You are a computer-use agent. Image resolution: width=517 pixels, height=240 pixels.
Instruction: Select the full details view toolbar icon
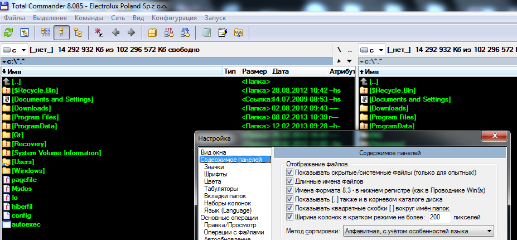click(x=61, y=32)
